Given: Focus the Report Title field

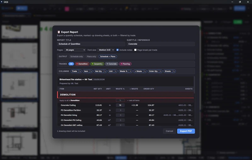Looking at the screenshot, I should coord(91,44).
